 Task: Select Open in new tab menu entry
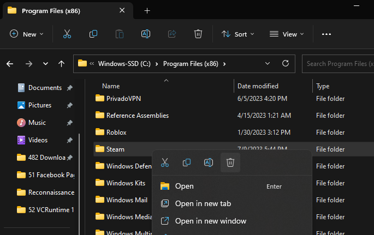203,203
